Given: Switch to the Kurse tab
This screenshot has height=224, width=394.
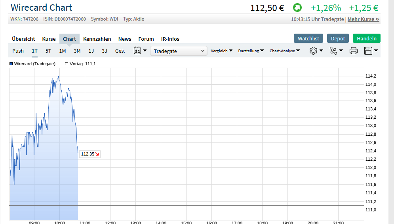Looking at the screenshot, I should pos(49,39).
